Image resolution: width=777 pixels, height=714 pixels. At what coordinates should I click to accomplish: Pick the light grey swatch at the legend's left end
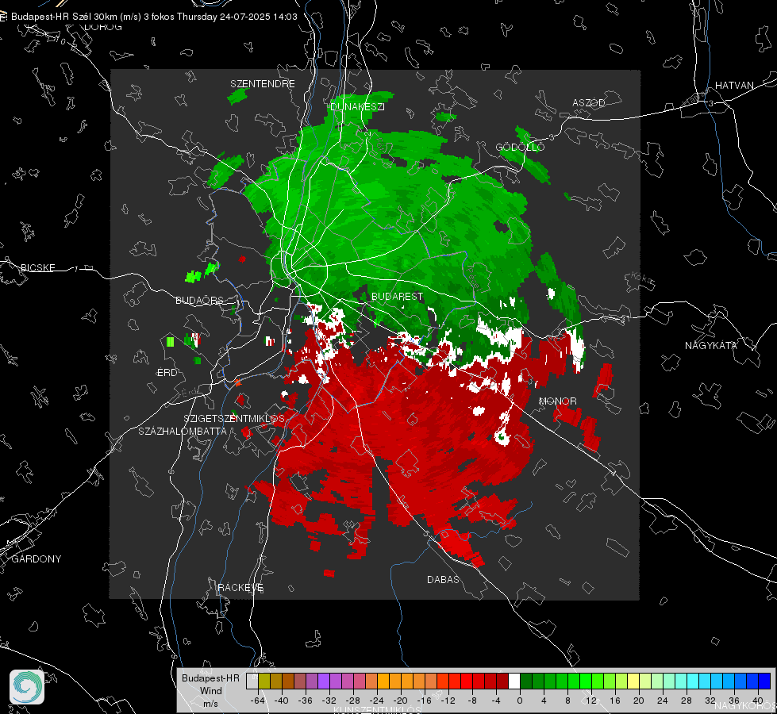[x=252, y=681]
